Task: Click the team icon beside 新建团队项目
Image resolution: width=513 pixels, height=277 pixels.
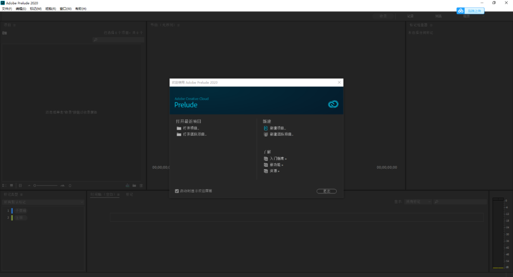Action: (x=266, y=134)
